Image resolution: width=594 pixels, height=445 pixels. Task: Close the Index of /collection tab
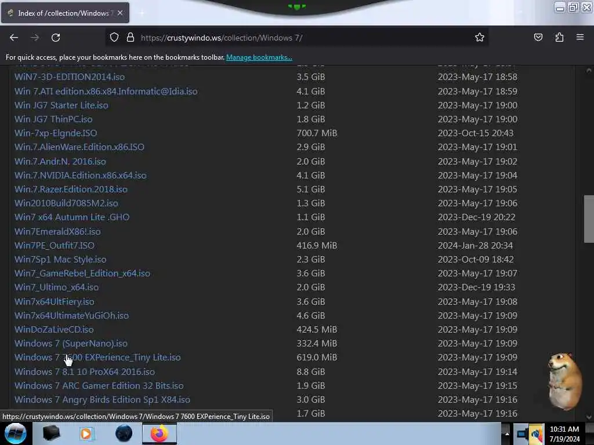(x=120, y=13)
